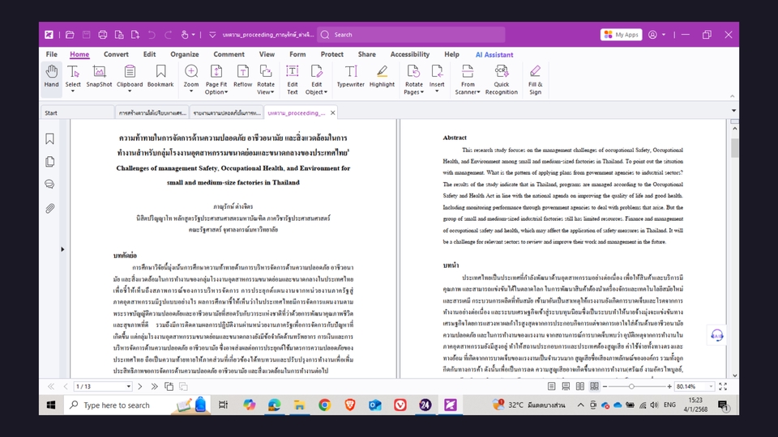Click Rotate View
Screen dimensions: 778x437
pyautogui.click(x=266, y=79)
